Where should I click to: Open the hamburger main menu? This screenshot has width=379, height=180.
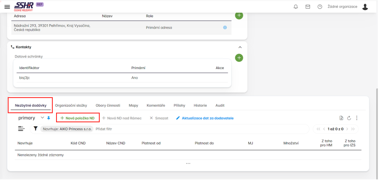click(7, 7)
